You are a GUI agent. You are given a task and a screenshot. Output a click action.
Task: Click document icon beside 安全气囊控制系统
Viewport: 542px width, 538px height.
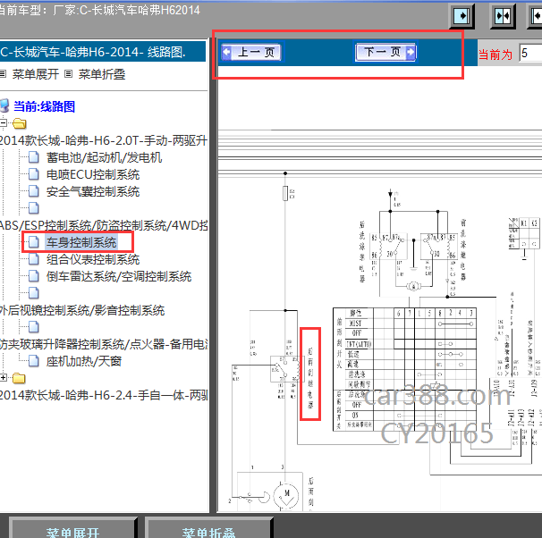[33, 190]
